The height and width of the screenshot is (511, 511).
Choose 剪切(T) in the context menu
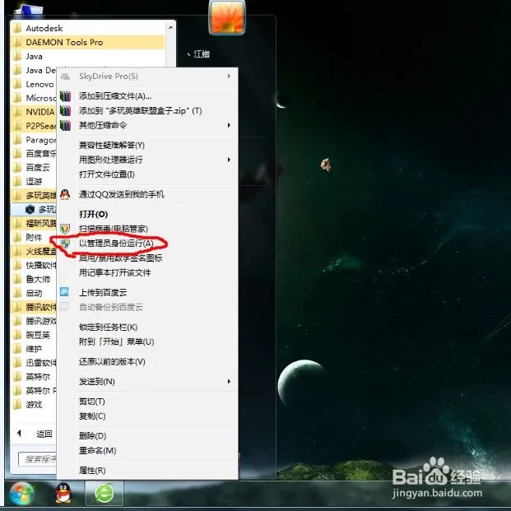pyautogui.click(x=92, y=402)
